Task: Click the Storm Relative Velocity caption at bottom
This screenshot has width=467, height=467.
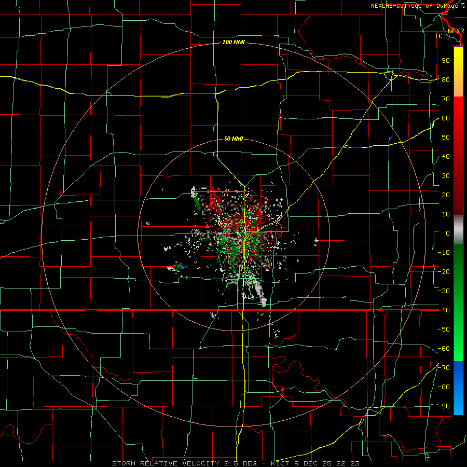Action: pos(236,463)
